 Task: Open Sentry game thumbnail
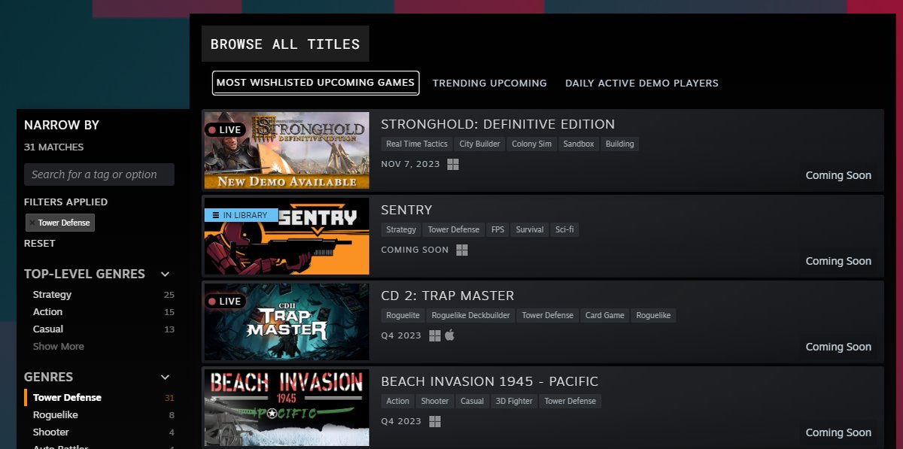click(x=287, y=236)
